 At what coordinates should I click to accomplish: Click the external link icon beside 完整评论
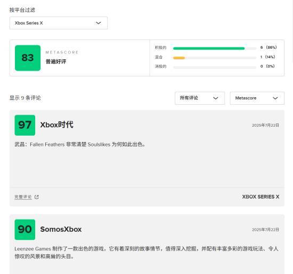coord(37,197)
